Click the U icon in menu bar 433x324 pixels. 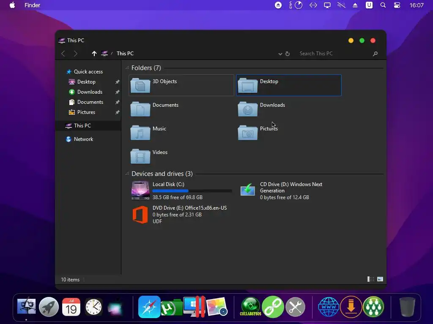point(369,5)
